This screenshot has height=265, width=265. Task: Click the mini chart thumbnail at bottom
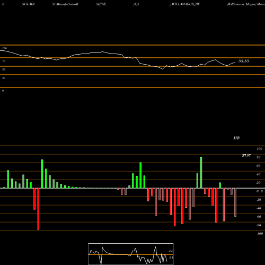pyautogui.click(x=131, y=254)
